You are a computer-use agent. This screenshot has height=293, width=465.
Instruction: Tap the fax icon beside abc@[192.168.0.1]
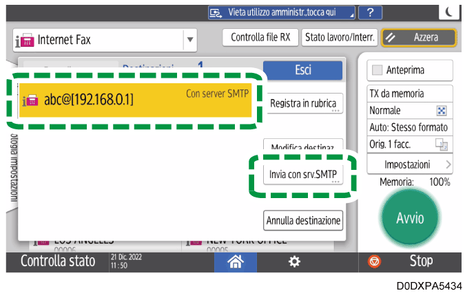pos(30,100)
